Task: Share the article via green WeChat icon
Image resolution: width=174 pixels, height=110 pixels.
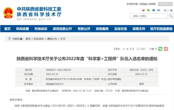Action: pos(160,49)
